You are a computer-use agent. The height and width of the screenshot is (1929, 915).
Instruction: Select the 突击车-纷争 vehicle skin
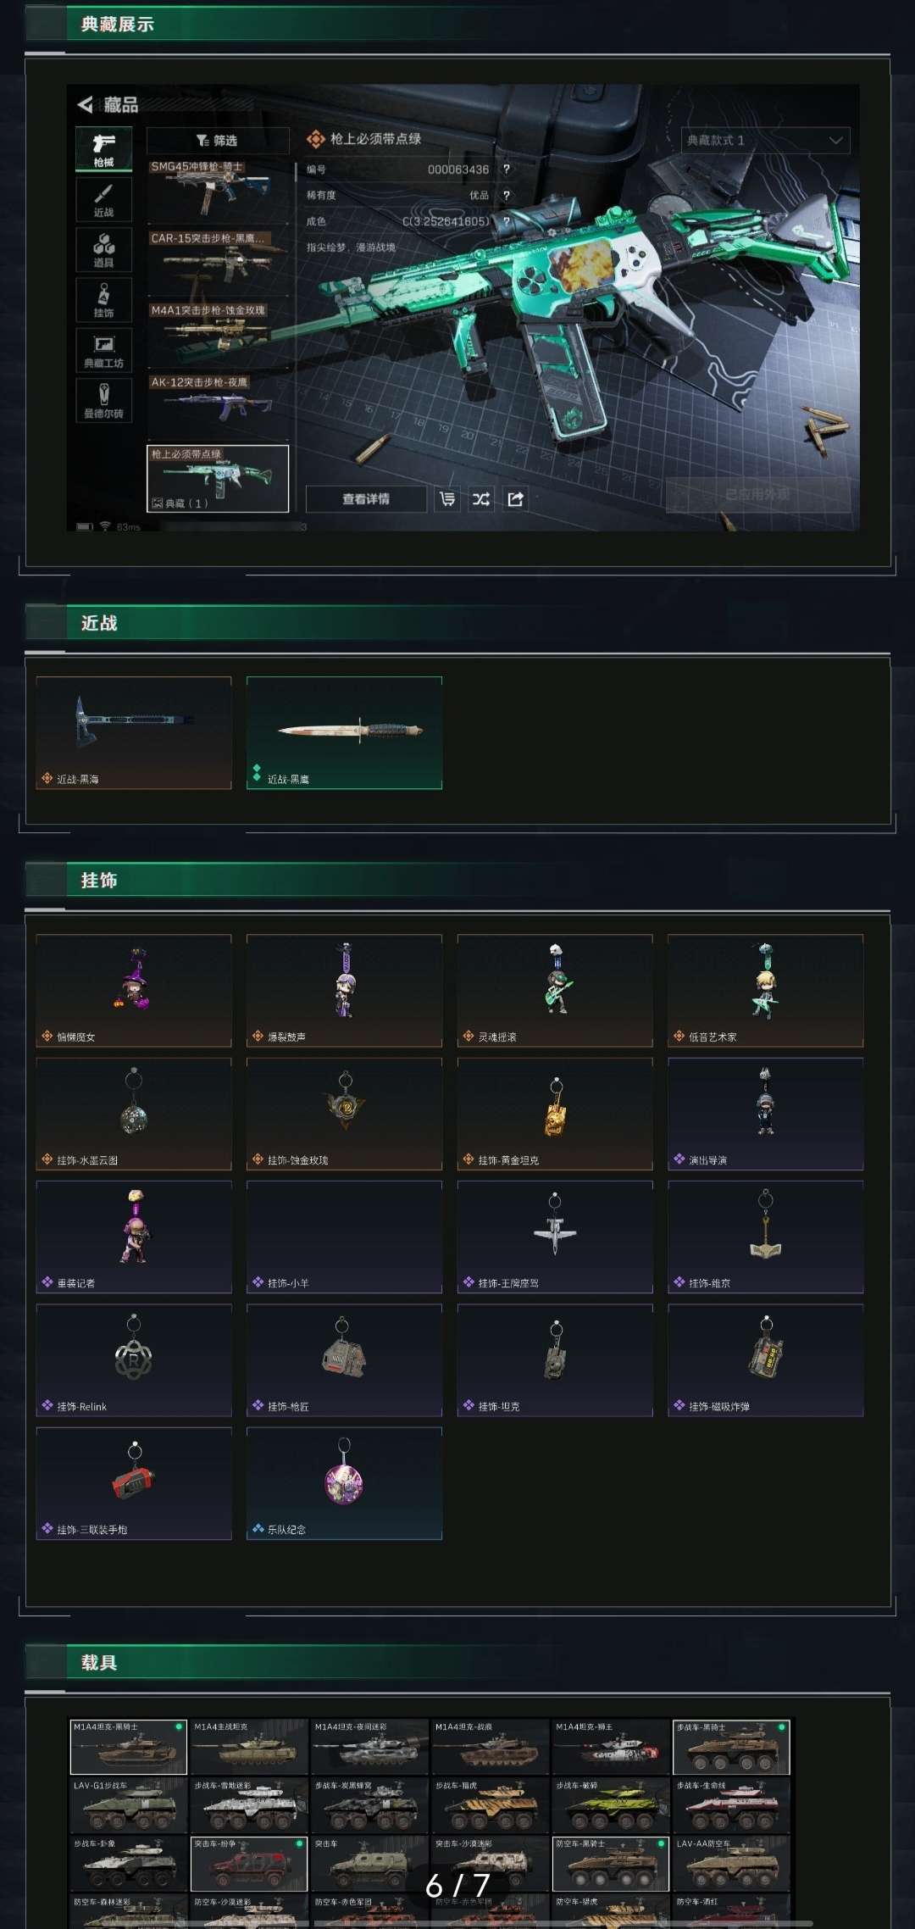click(249, 1864)
